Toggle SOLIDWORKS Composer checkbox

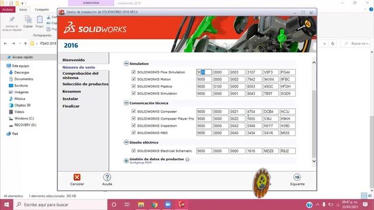(x=134, y=111)
